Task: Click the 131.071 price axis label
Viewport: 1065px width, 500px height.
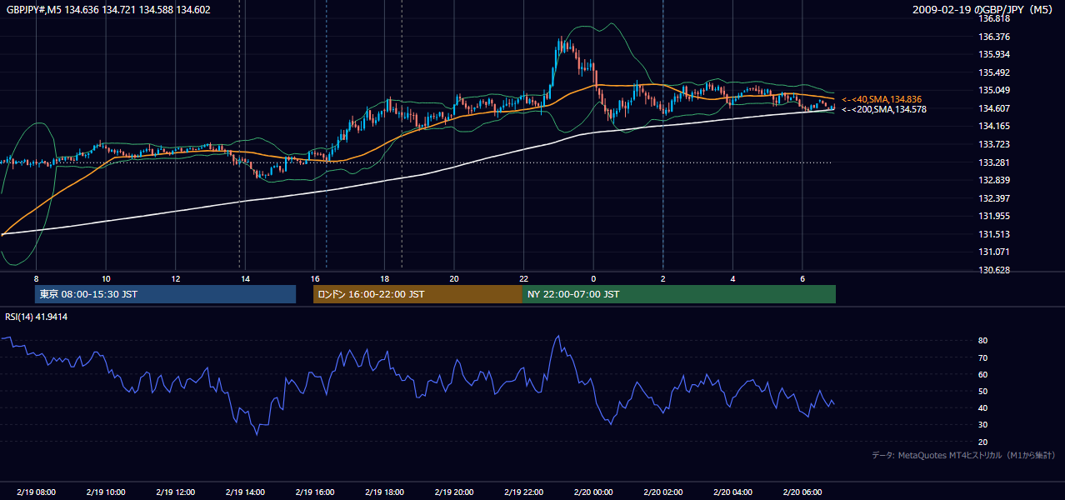Action: (x=993, y=252)
